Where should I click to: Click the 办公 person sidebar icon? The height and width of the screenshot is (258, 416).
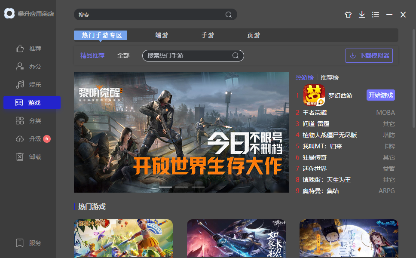(x=20, y=66)
